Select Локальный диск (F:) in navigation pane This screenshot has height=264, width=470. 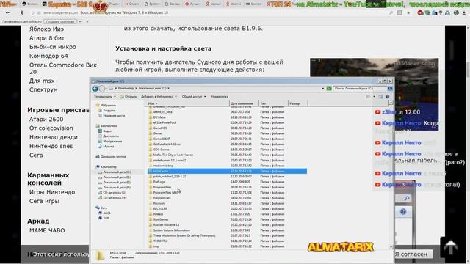pyautogui.click(x=115, y=188)
